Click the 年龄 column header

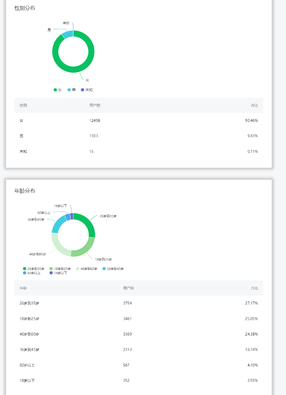coord(23,288)
